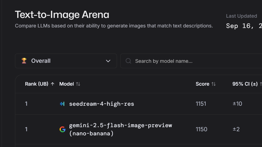
Task: Click the sort arrows next to Score
Action: (214, 84)
